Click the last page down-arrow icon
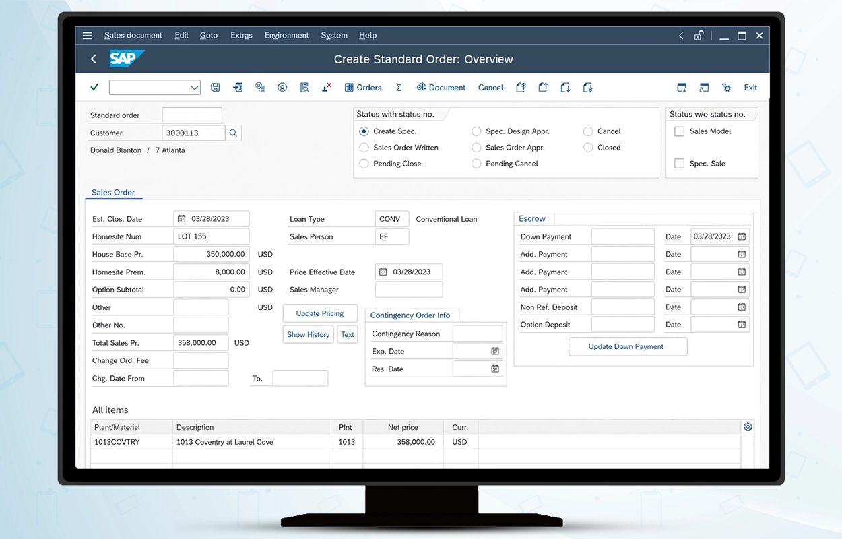The width and height of the screenshot is (842, 539). (587, 88)
